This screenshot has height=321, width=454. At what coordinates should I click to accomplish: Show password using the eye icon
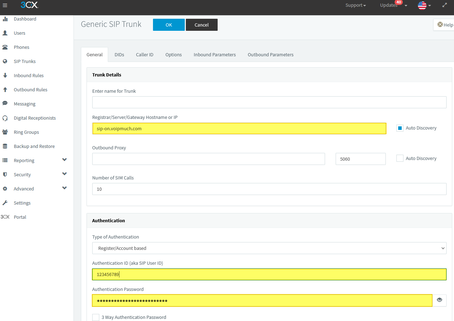click(x=440, y=300)
